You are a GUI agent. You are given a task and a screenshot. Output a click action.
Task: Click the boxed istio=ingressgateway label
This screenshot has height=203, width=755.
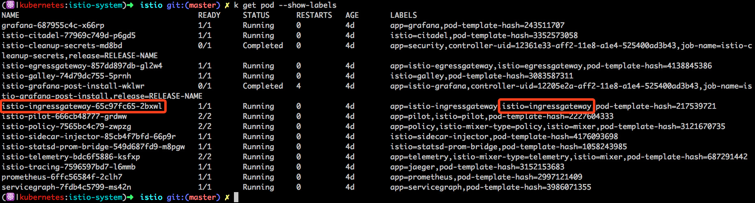pos(546,106)
